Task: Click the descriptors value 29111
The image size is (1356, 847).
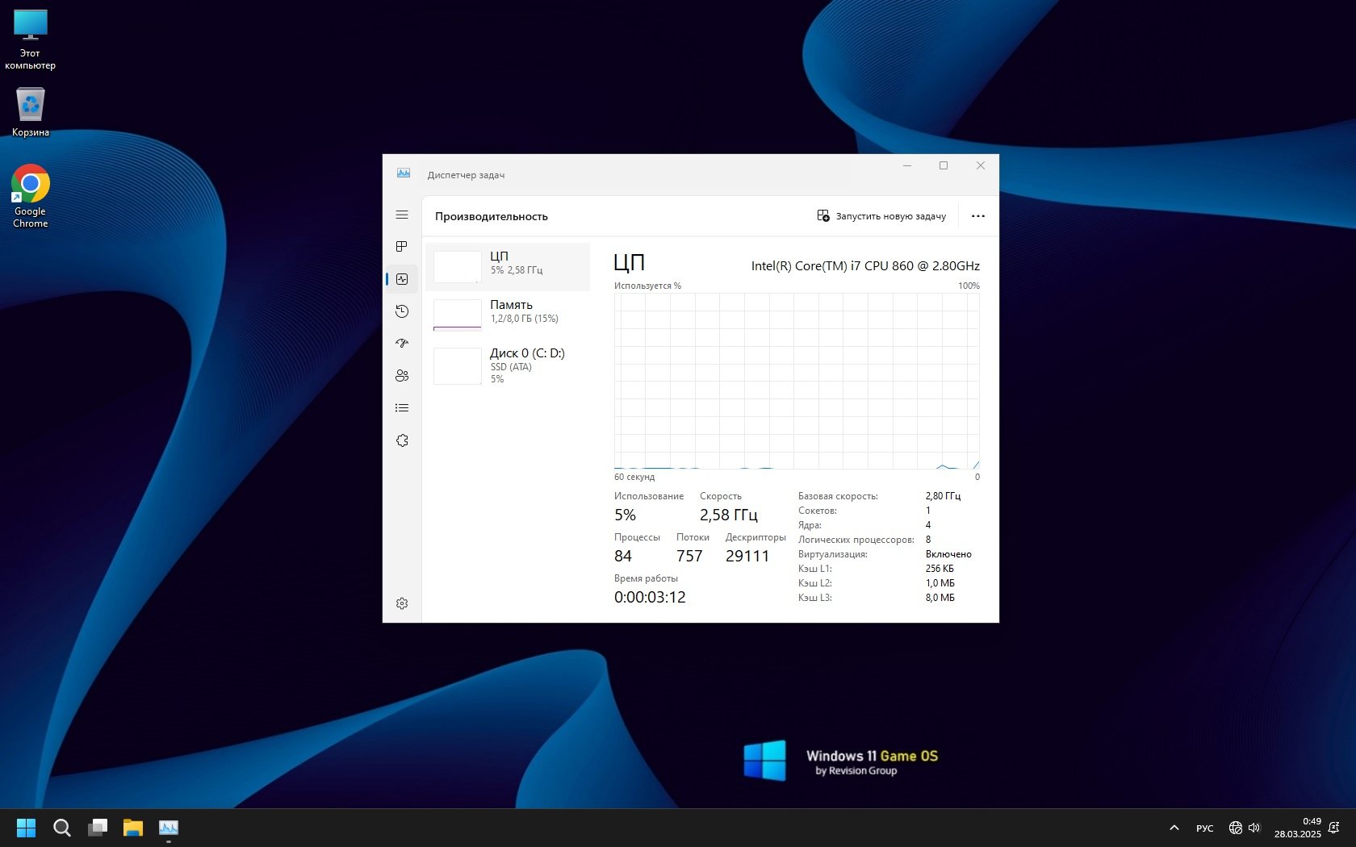Action: (x=747, y=556)
